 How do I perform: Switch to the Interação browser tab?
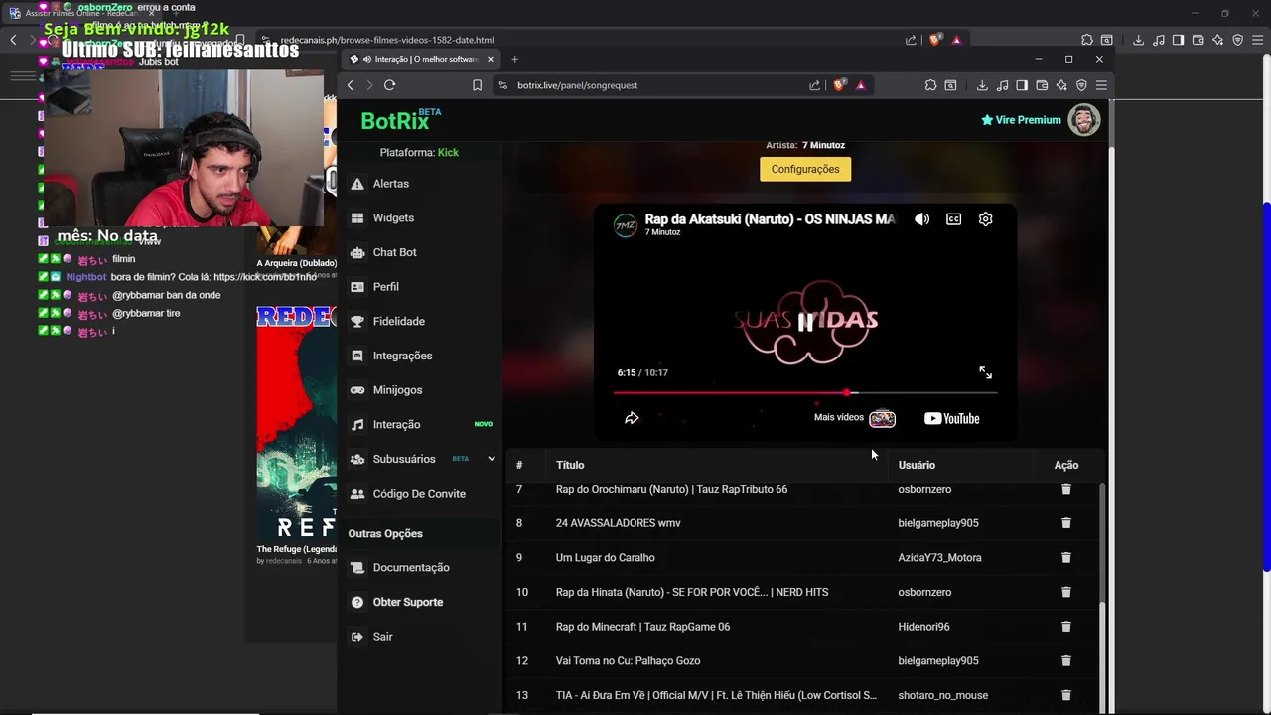pyautogui.click(x=420, y=59)
